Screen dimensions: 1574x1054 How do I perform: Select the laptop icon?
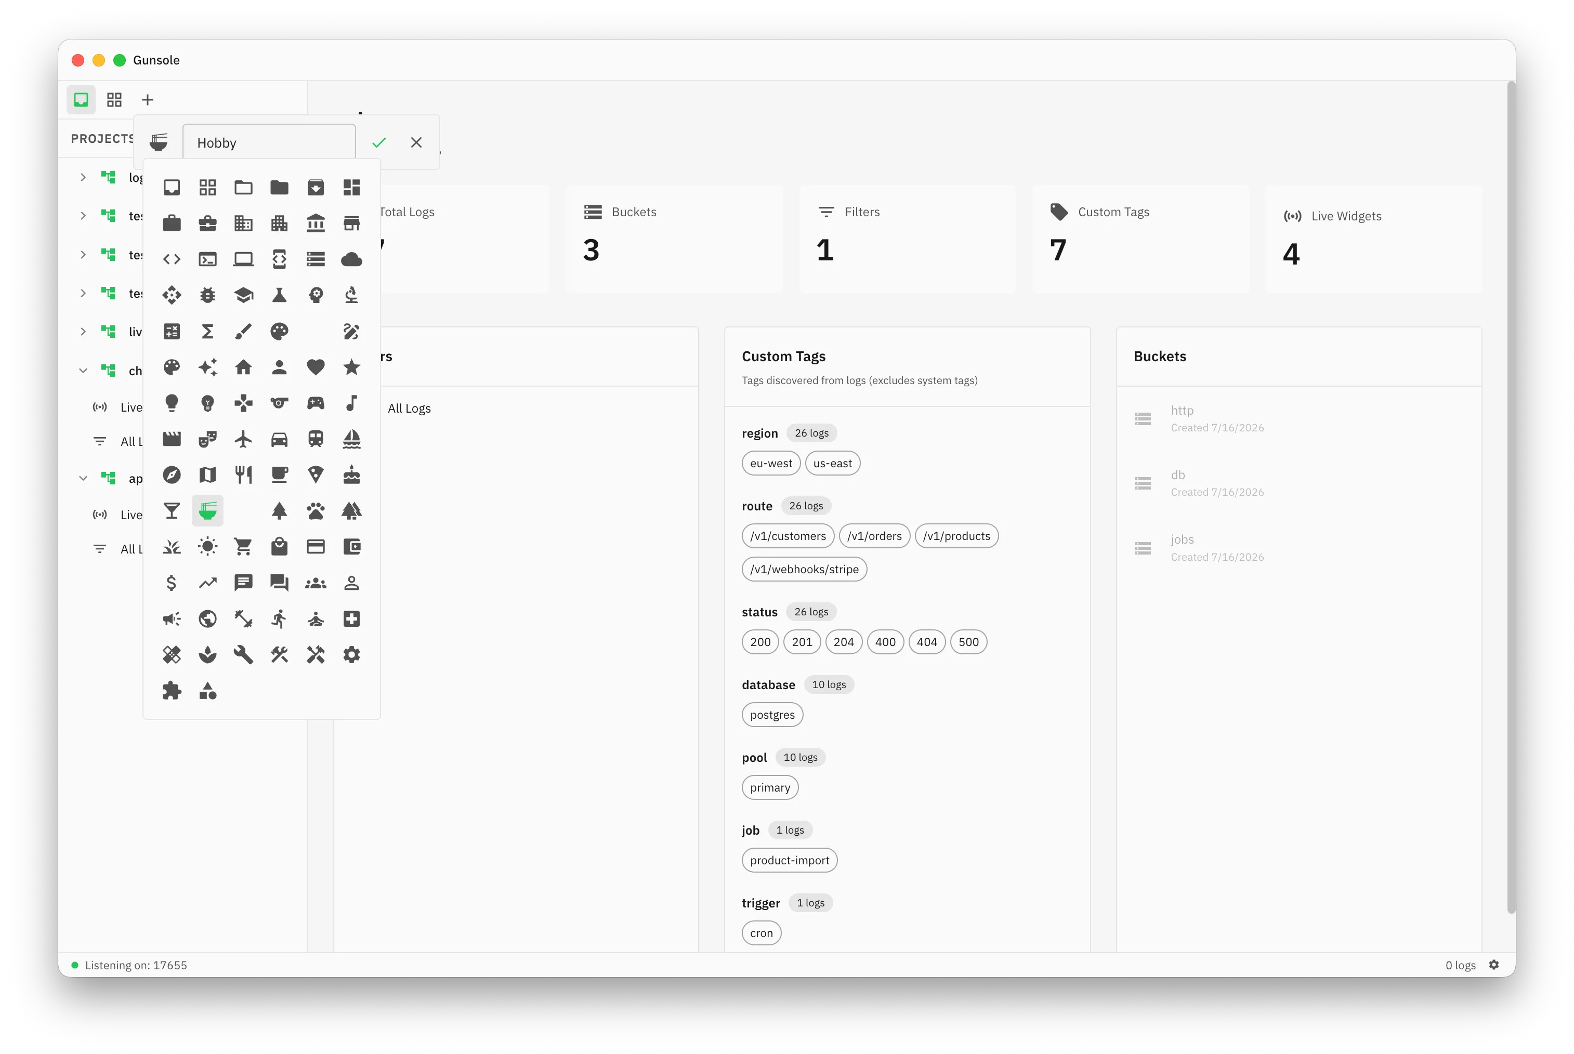[x=243, y=259]
